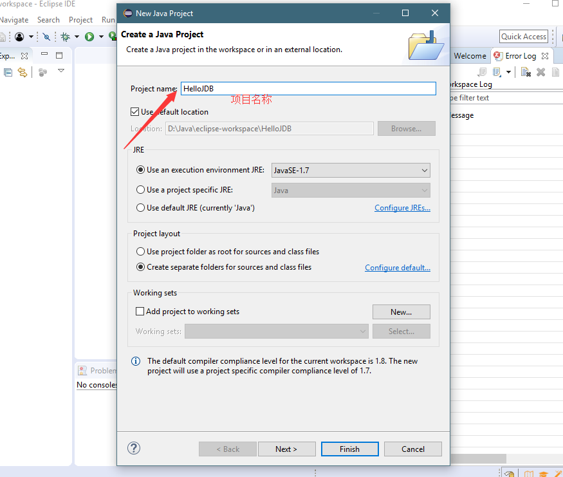Click the green Run button in the toolbar

pos(89,37)
